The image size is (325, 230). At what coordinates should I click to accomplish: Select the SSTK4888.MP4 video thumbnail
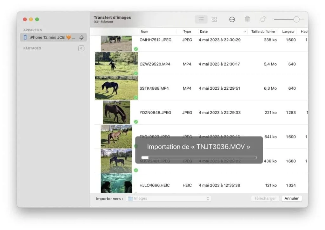pos(116,88)
